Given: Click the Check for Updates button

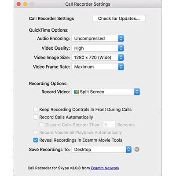Looking at the screenshot, I should tap(119, 18).
